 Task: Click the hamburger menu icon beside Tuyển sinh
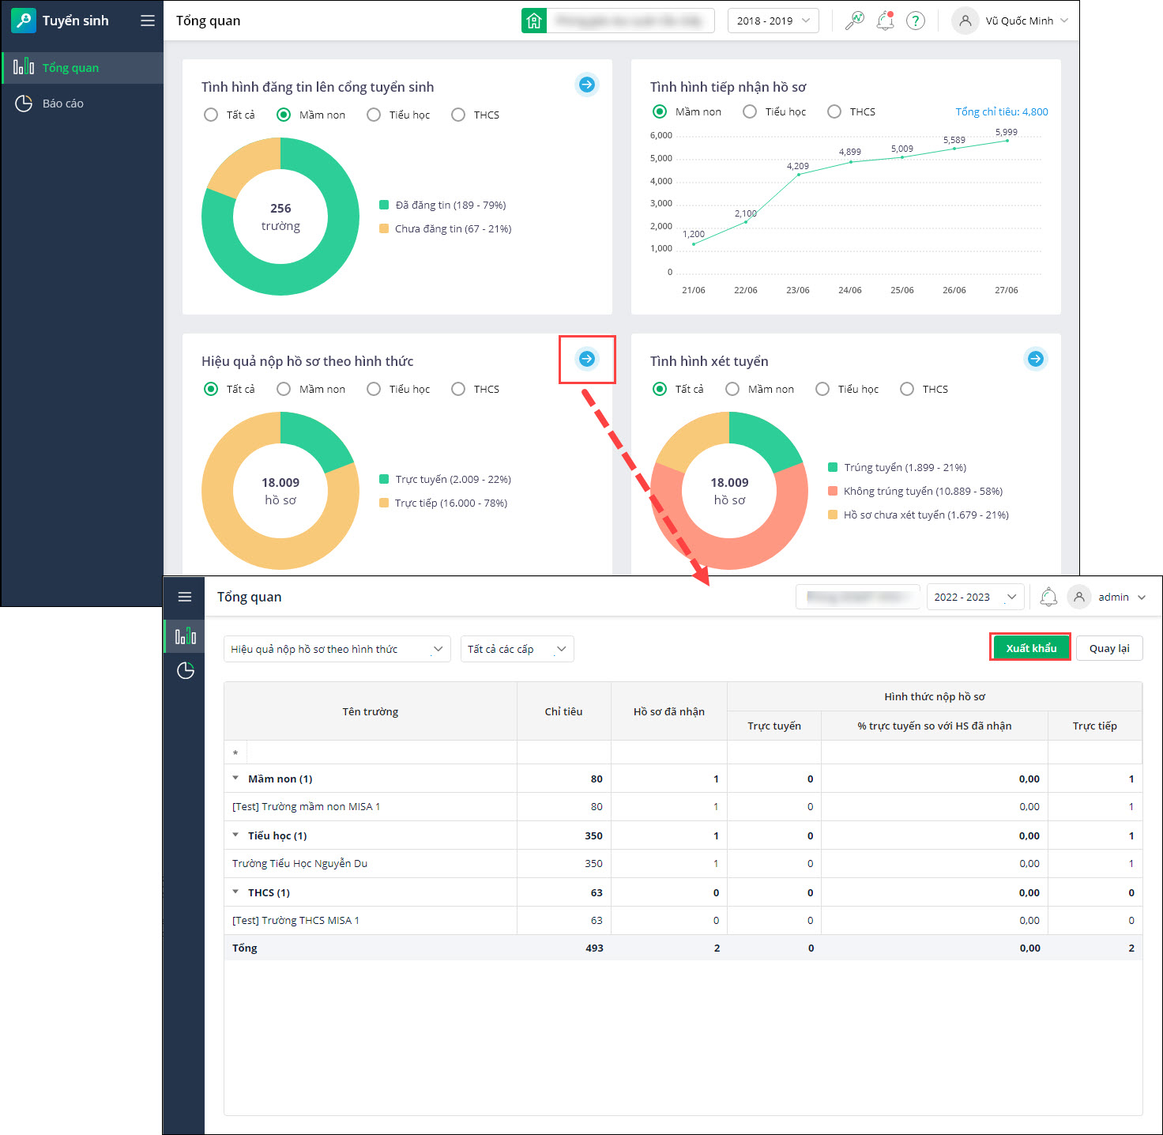tap(148, 21)
